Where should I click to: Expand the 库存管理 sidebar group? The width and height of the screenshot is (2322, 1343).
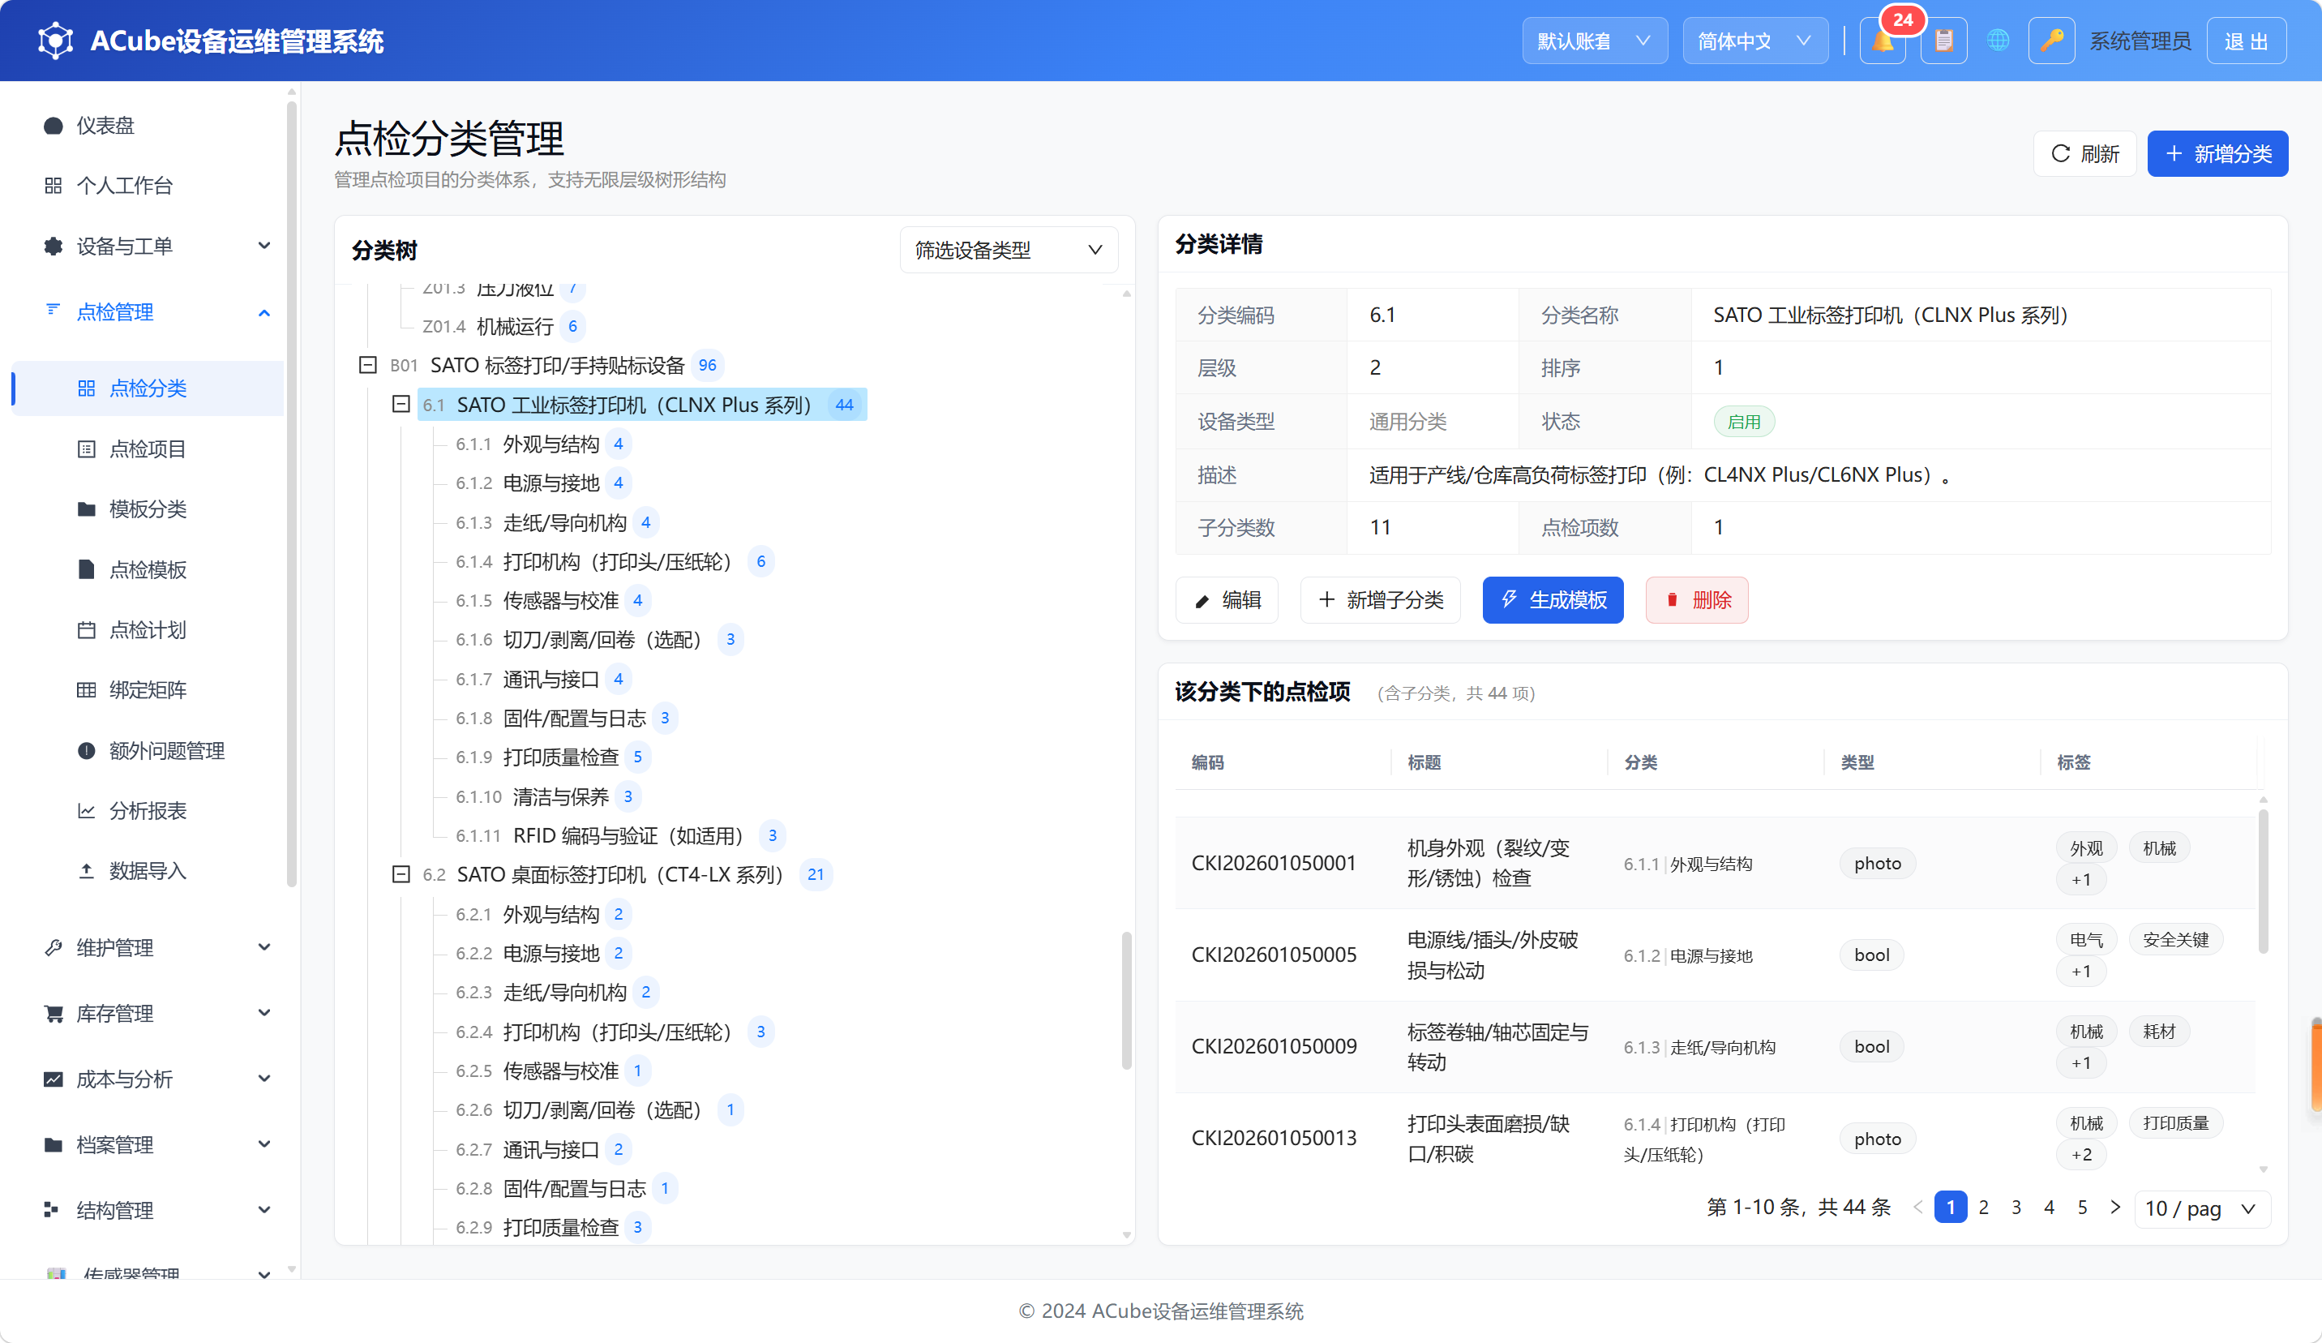148,1013
